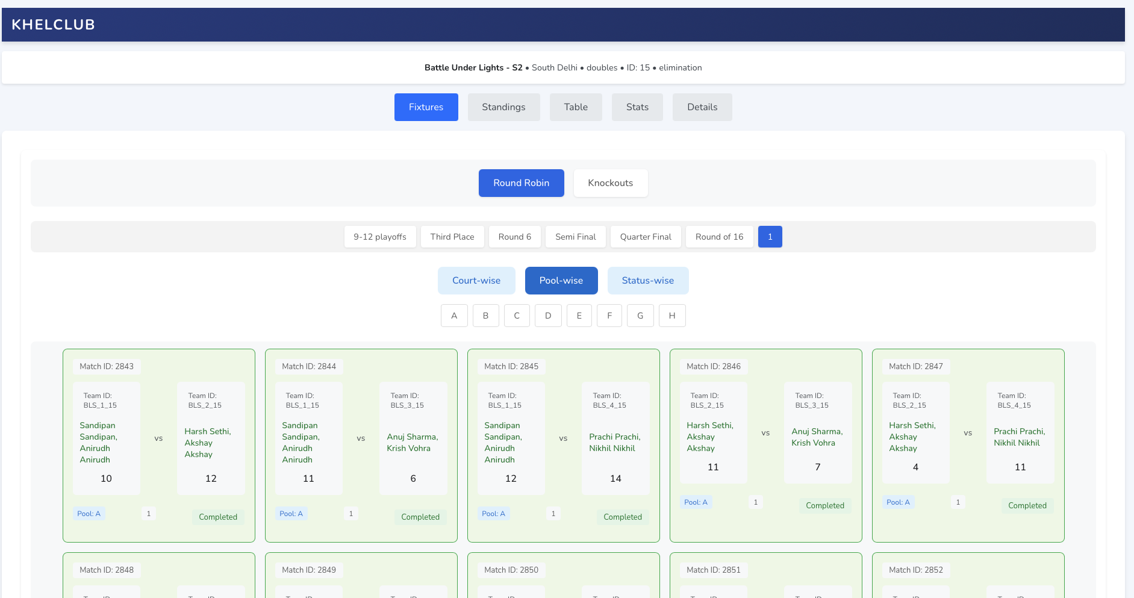Select Round Robin stage
Screen dimensions: 1134x598
click(x=521, y=183)
